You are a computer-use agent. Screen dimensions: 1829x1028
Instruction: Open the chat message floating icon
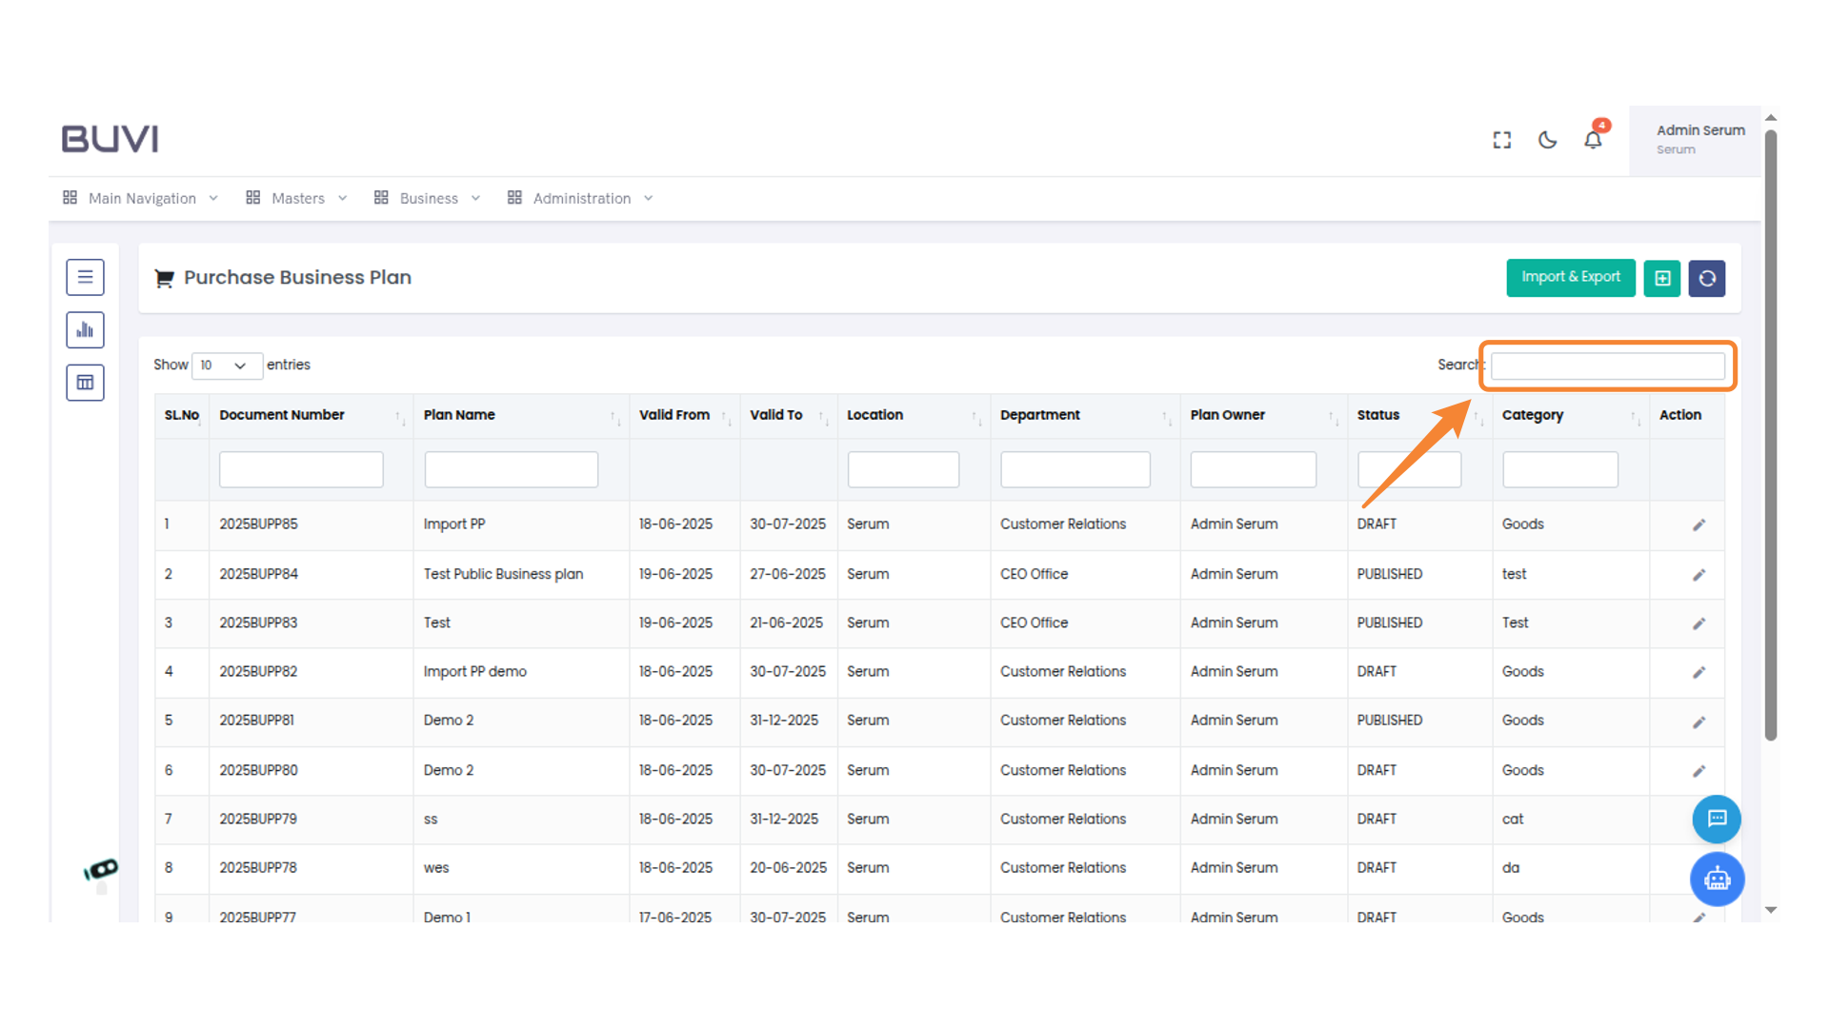[x=1717, y=819]
